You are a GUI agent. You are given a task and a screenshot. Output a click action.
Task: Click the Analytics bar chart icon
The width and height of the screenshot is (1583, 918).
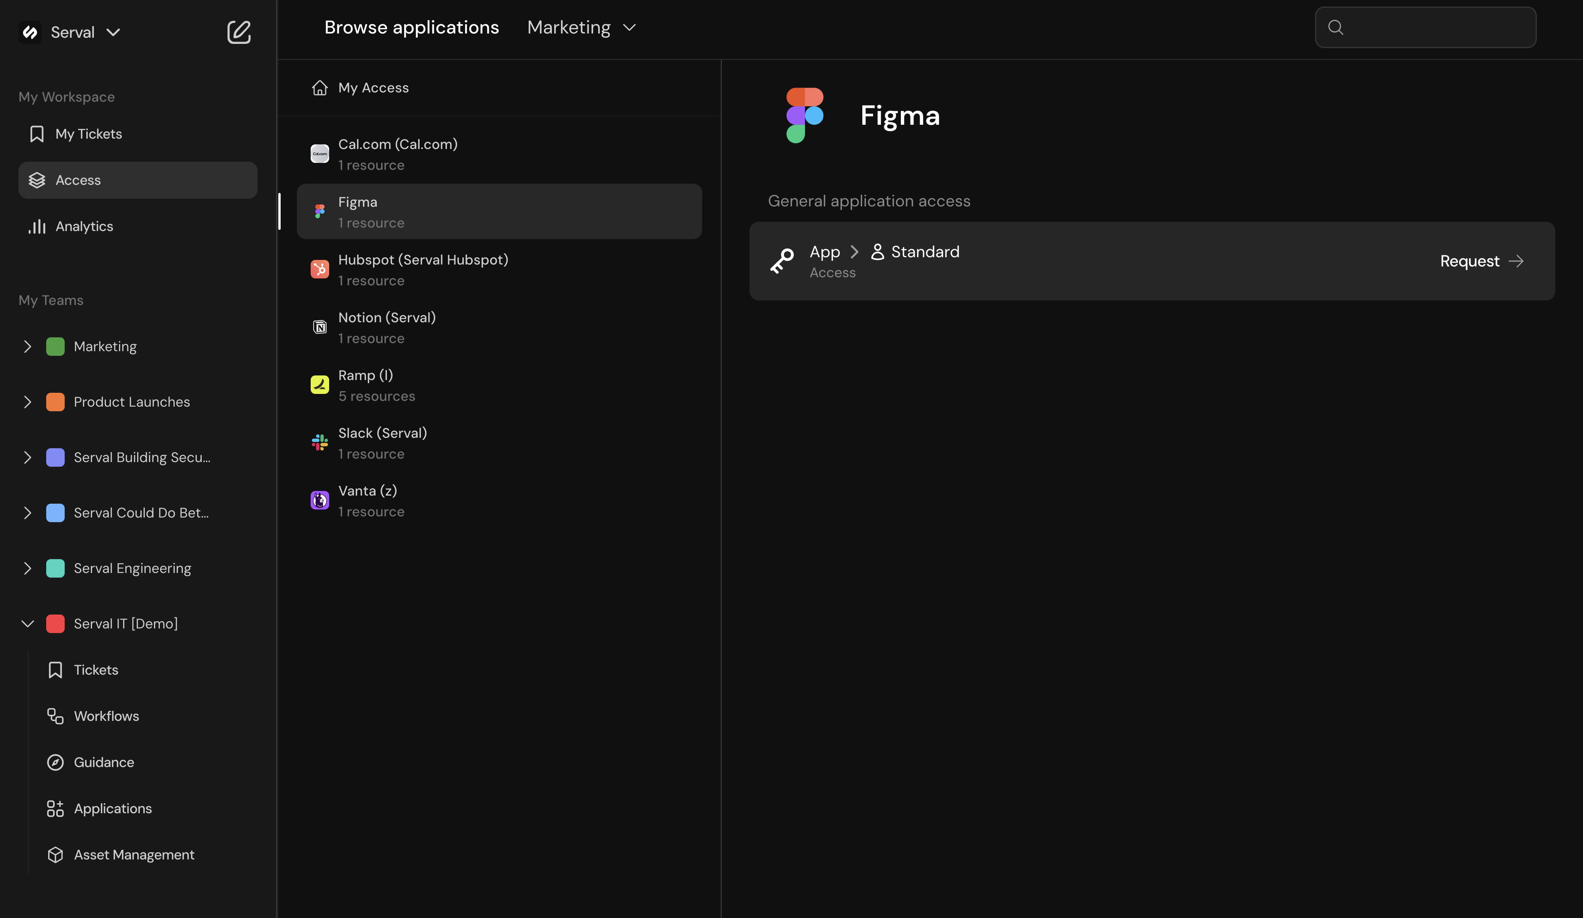tap(37, 226)
